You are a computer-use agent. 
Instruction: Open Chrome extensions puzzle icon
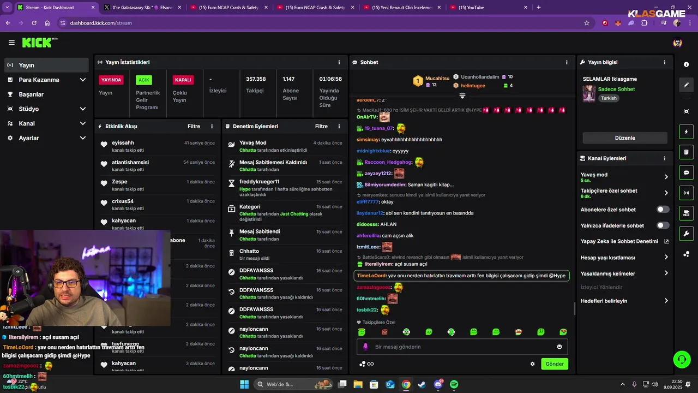click(x=645, y=23)
